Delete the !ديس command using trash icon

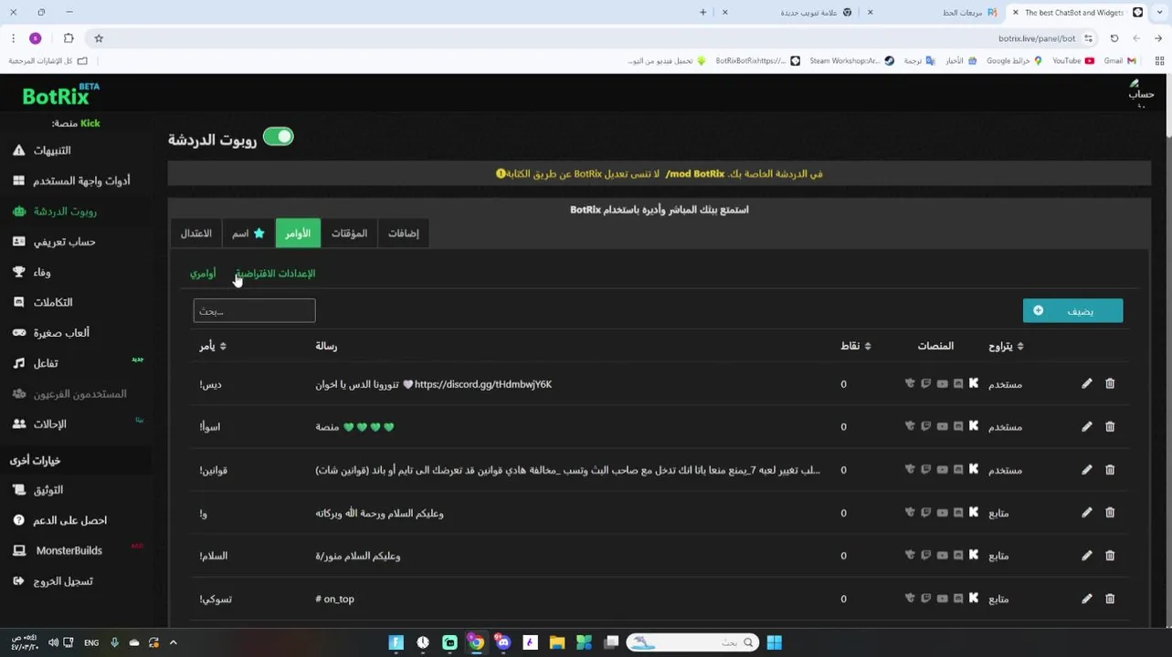pyautogui.click(x=1110, y=384)
